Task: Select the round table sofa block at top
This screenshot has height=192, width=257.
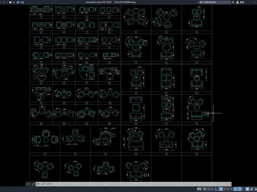Action: [166, 17]
